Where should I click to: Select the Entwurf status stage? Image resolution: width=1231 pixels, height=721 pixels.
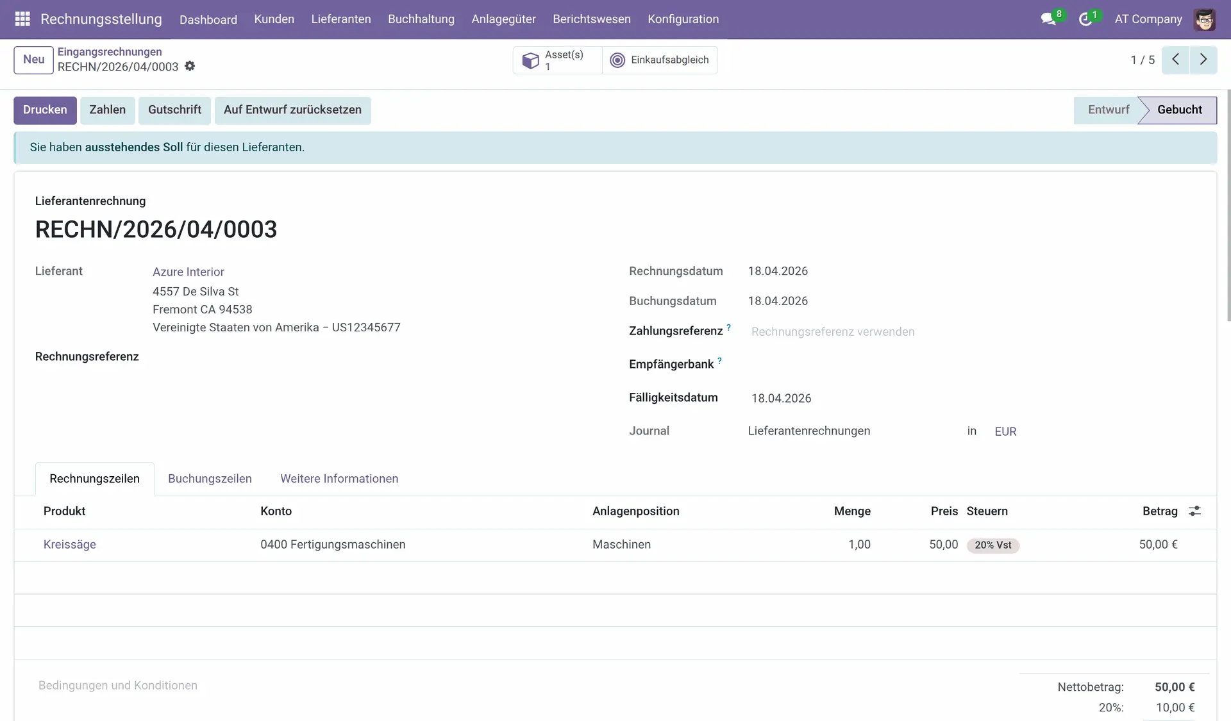pyautogui.click(x=1108, y=110)
